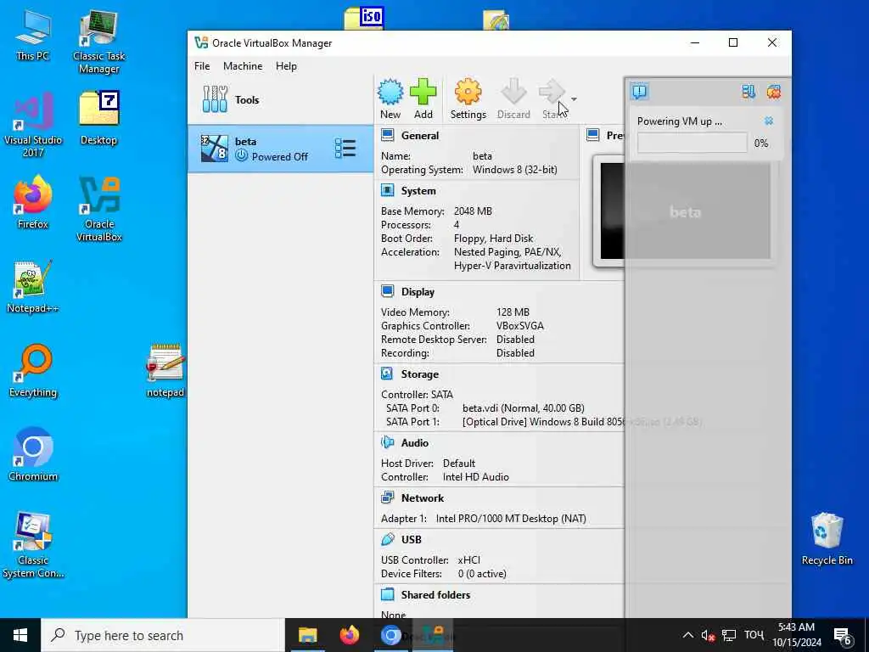This screenshot has width=869, height=652.
Task: Click the greyed Start arrow toolbar icon
Action: click(552, 98)
